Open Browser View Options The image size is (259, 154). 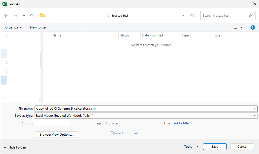[56, 135]
